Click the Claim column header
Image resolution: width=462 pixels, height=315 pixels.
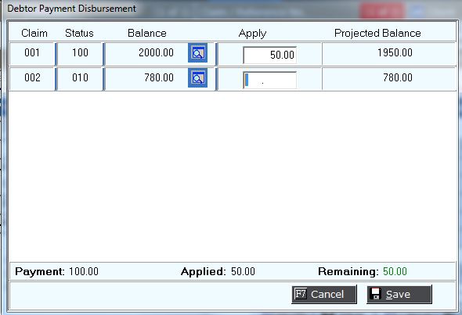pos(34,33)
